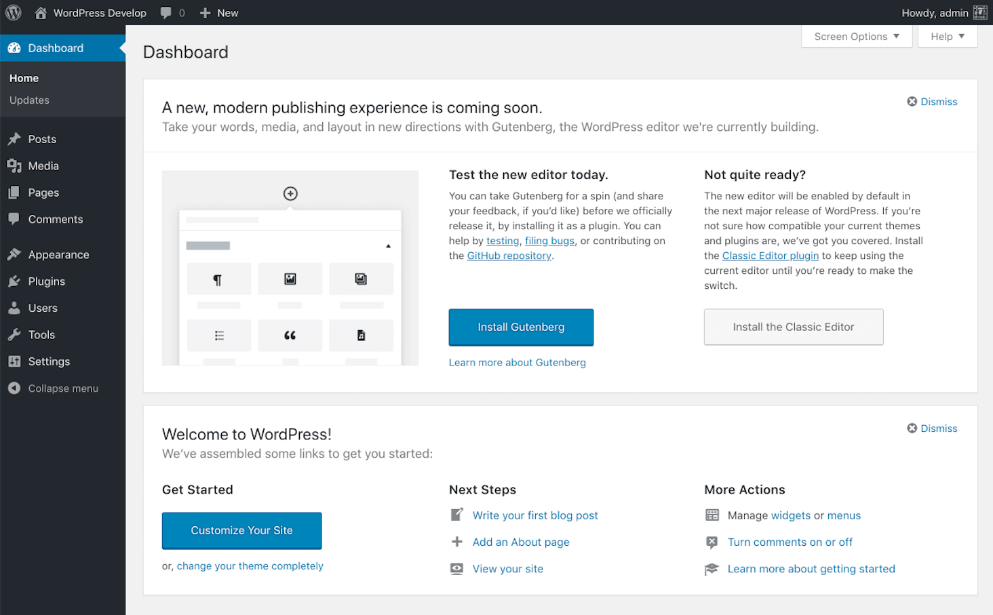Select the Updates submenu item
The height and width of the screenshot is (615, 993).
29,100
